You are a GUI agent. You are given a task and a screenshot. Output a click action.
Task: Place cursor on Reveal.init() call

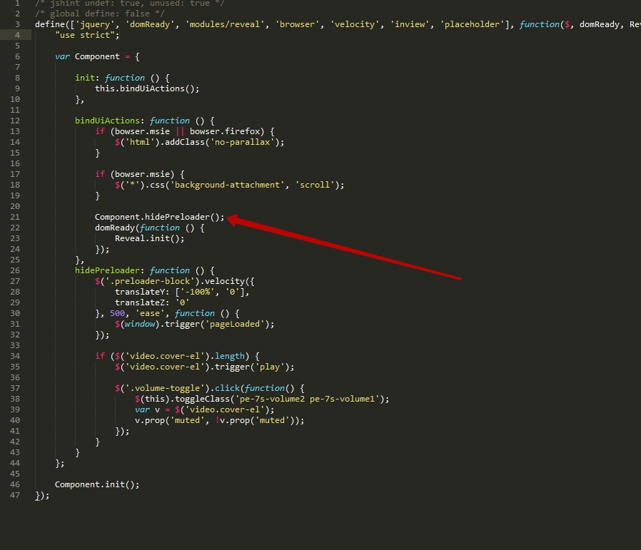point(149,238)
